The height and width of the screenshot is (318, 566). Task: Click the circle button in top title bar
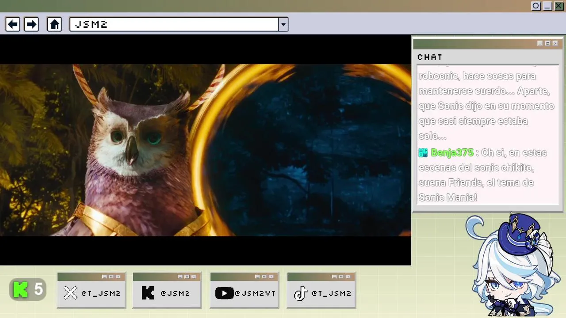coord(536,6)
